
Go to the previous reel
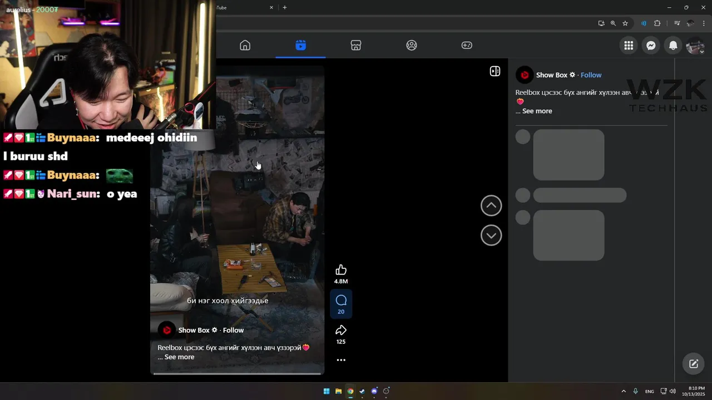tap(491, 206)
